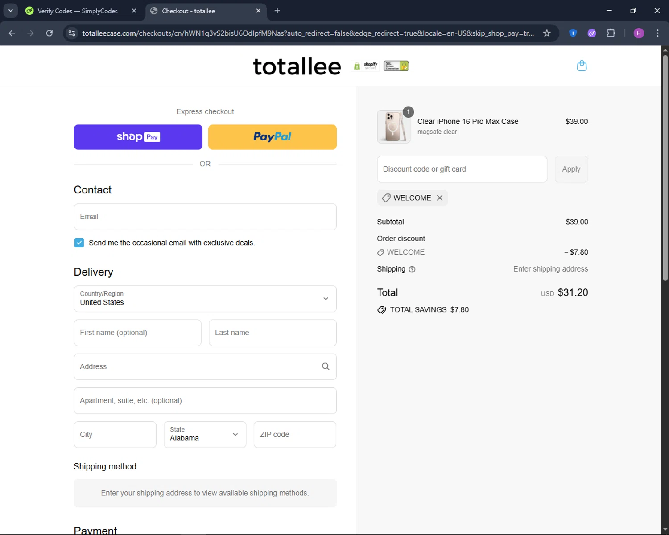This screenshot has width=669, height=535.
Task: Close the Verify Codes SimplyCodes tab
Action: point(134,11)
